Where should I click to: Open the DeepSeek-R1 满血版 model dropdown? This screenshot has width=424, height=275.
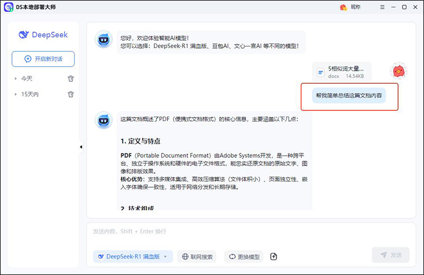[x=133, y=256]
